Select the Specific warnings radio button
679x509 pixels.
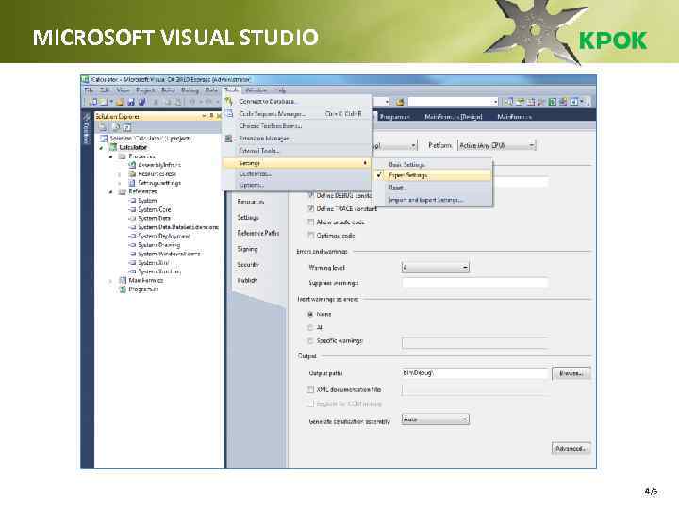[x=310, y=341]
